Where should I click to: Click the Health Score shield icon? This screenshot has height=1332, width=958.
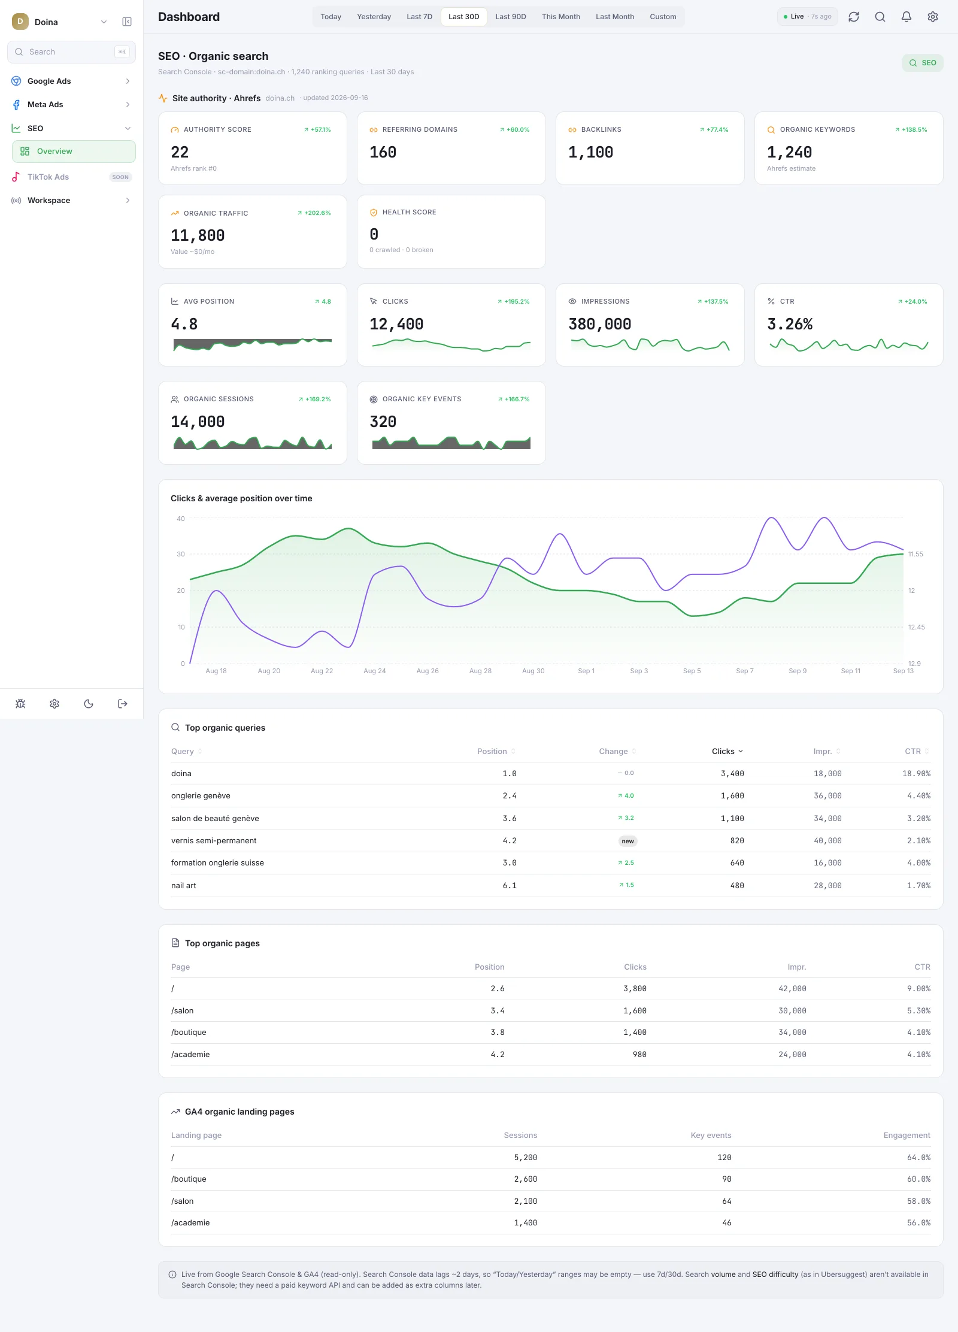[x=374, y=213]
